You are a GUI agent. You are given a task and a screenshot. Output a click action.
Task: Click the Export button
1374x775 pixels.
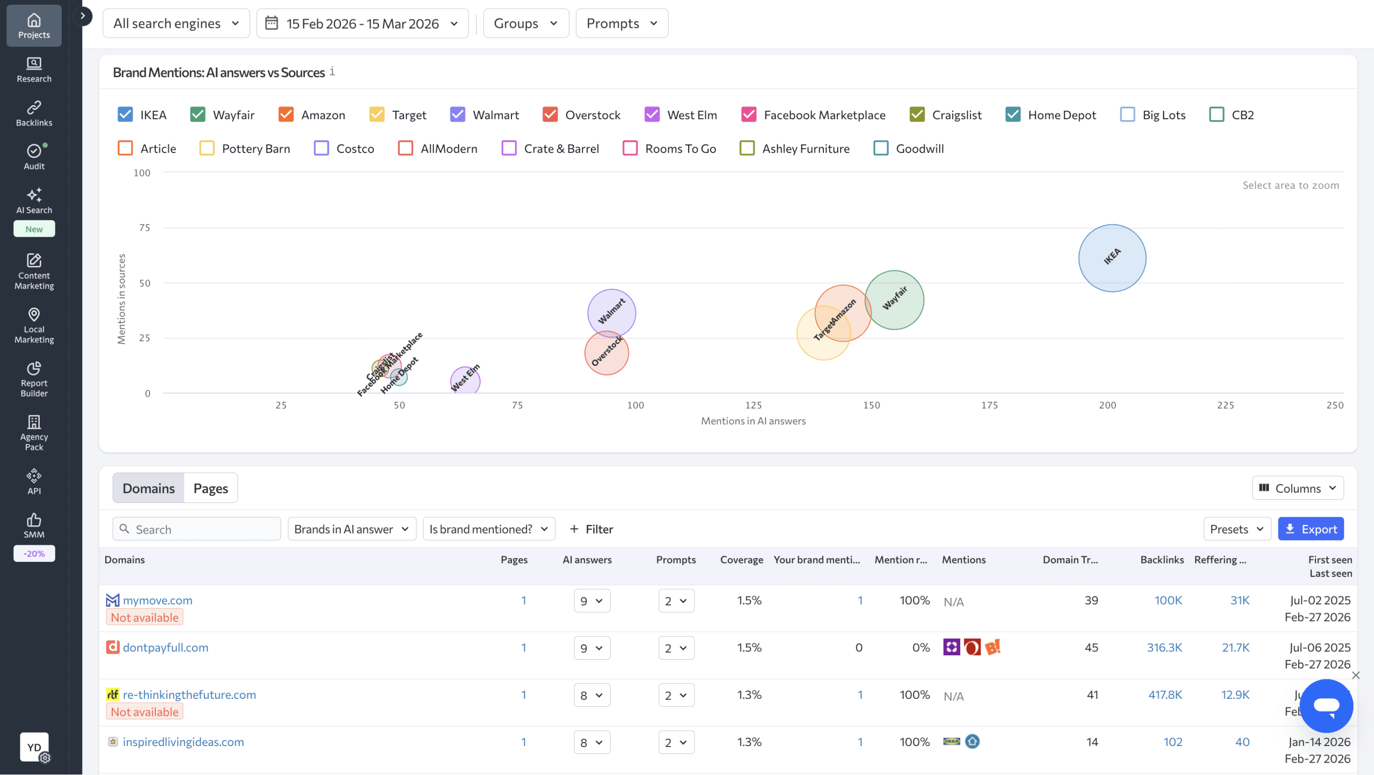point(1310,529)
